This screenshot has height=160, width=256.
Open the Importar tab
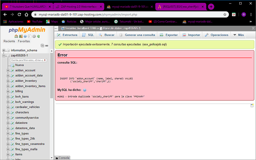click(x=191, y=35)
